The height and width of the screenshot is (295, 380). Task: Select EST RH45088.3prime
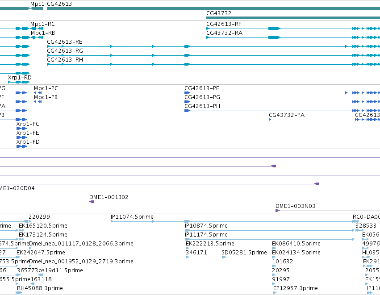pos(40,288)
